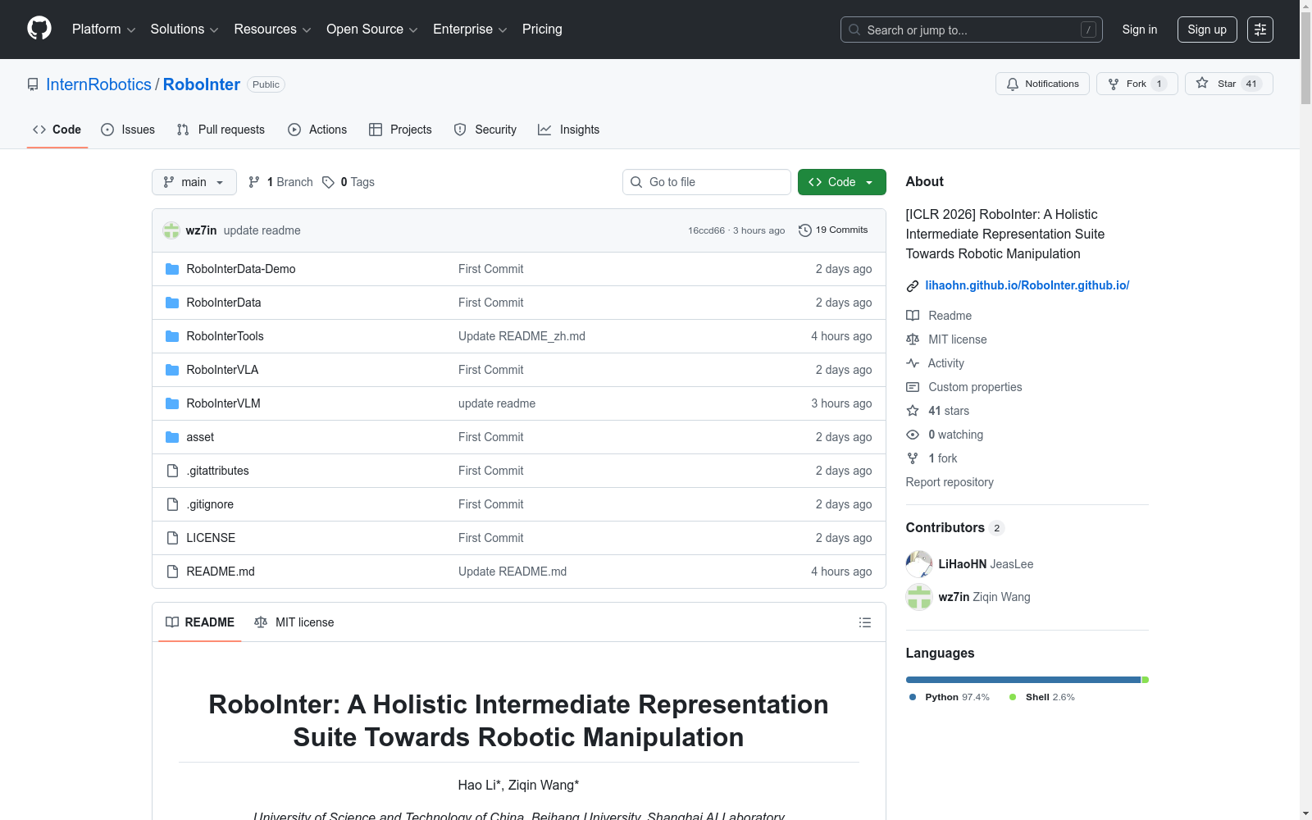Click the GitHub logo icon
The height and width of the screenshot is (820, 1312).
pyautogui.click(x=39, y=29)
